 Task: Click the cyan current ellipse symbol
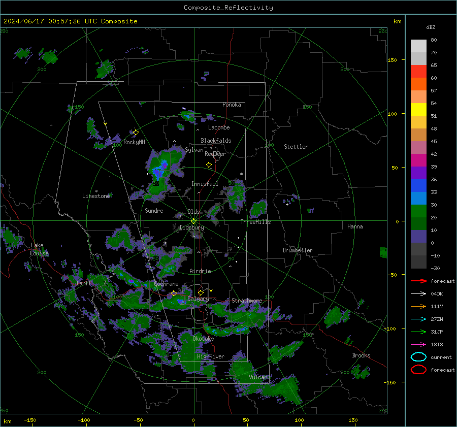pyautogui.click(x=418, y=357)
